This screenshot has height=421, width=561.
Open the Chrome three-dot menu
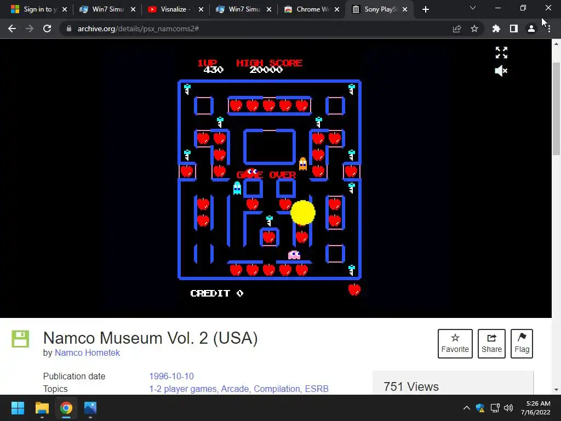[549, 29]
